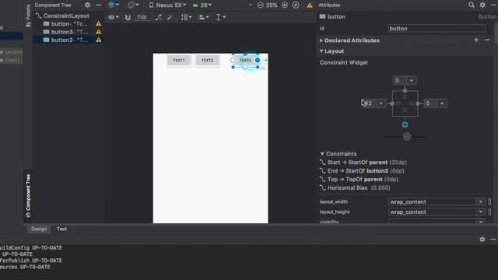Select End to StartOf button3 constraint

tap(362, 171)
